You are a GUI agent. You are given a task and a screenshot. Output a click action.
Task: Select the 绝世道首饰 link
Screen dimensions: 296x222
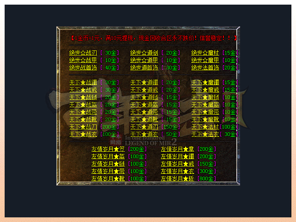(144, 68)
